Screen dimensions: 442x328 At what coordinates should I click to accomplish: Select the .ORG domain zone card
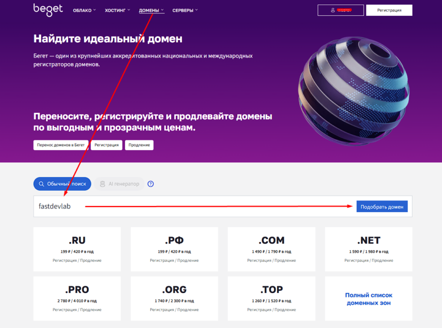[x=174, y=299]
